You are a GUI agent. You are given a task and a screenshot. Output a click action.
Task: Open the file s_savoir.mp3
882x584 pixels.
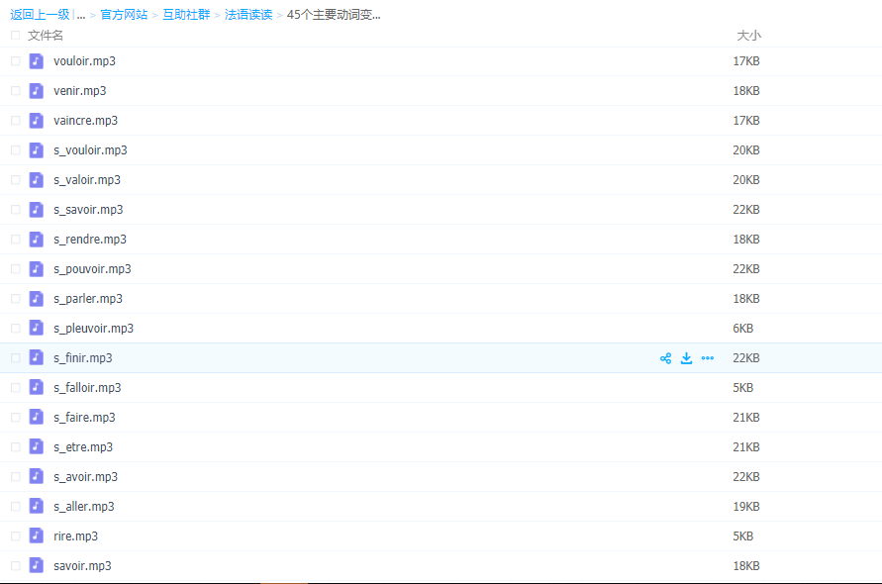(x=88, y=209)
